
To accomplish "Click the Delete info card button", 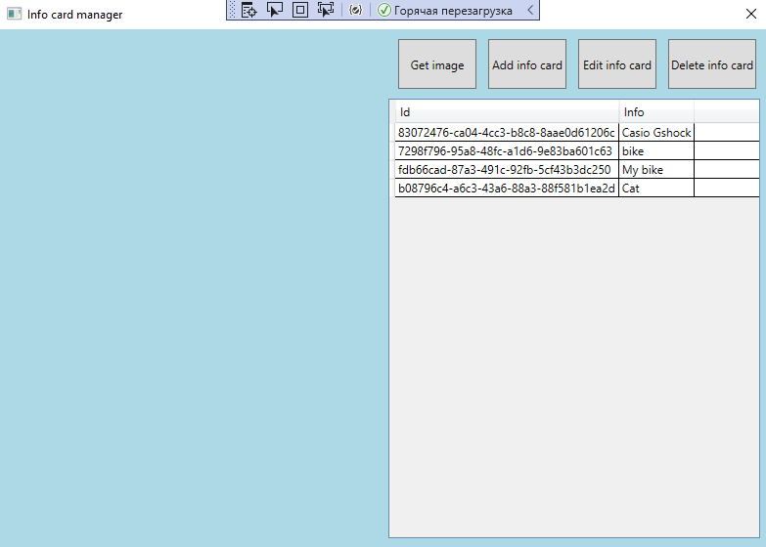I will click(x=712, y=63).
